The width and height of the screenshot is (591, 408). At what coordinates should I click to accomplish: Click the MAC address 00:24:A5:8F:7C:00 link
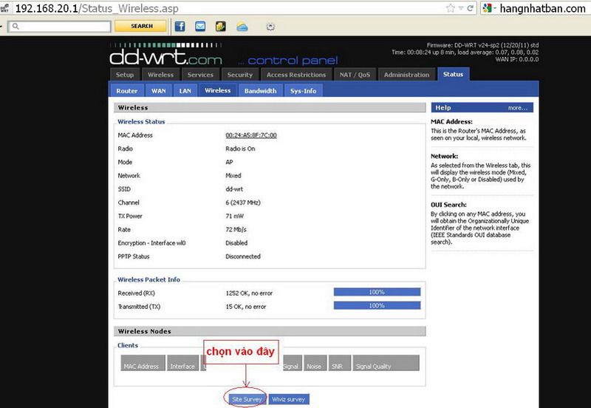[251, 135]
